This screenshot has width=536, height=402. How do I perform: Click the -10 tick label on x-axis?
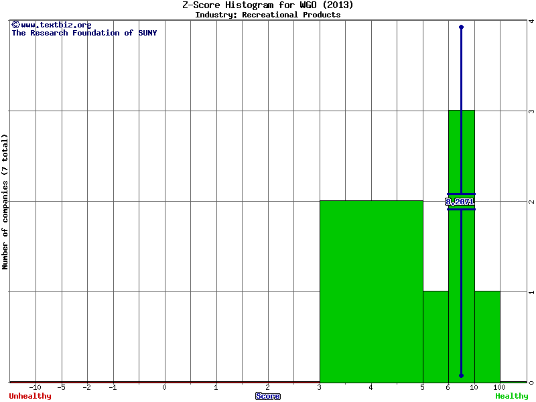(x=36, y=387)
